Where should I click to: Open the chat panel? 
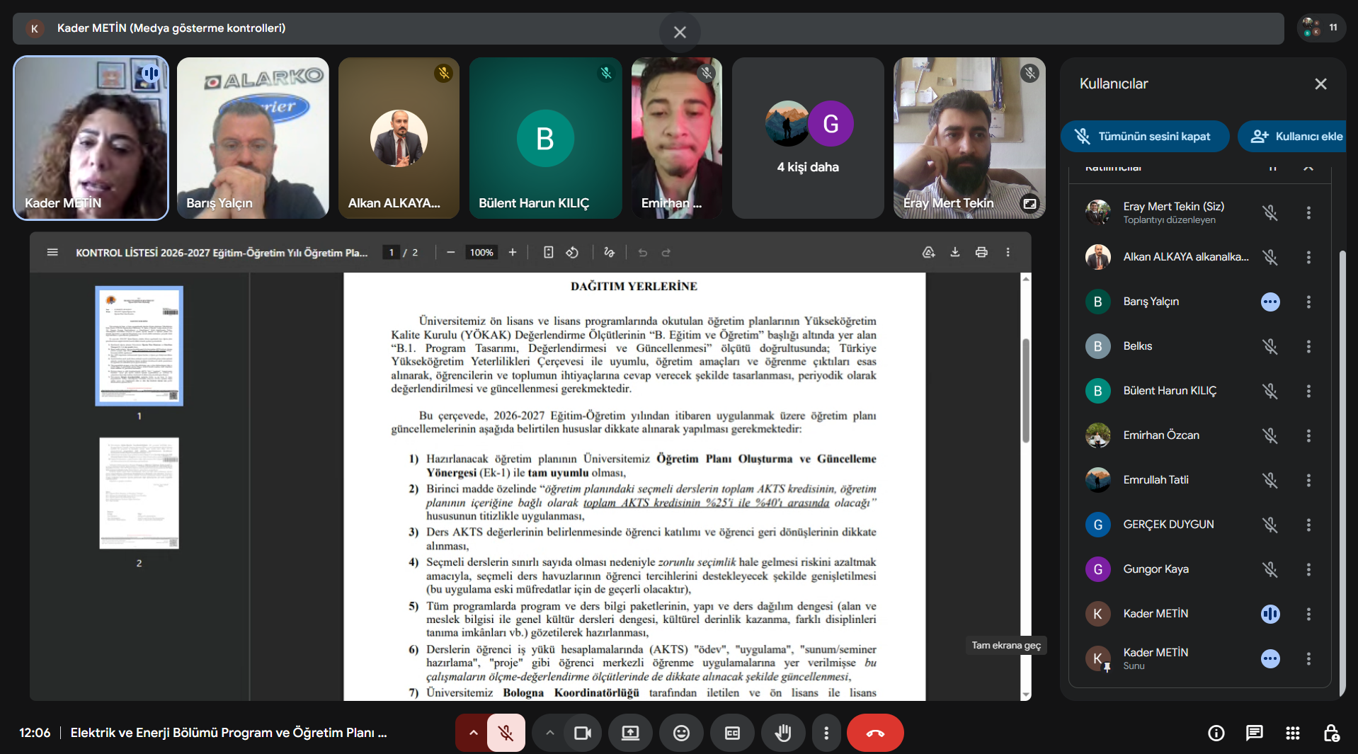(x=1254, y=733)
